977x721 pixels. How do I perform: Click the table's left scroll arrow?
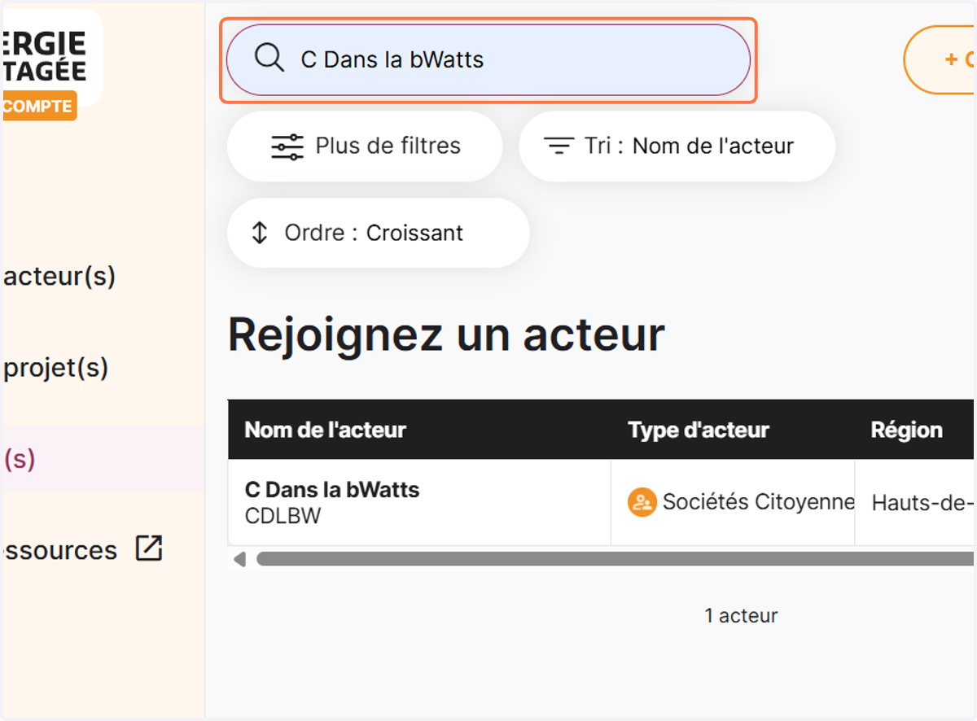(239, 559)
